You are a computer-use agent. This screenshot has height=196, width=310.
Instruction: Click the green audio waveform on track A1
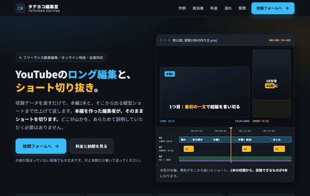pos(235,158)
